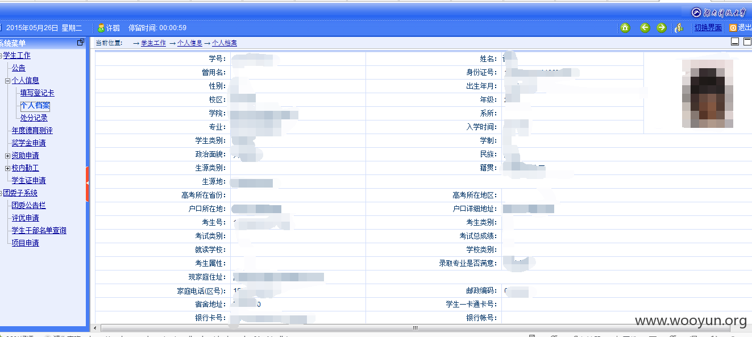
Task: Click the username 许璐 in the top bar
Action: [x=113, y=28]
